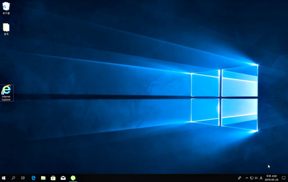Open the Recycle Bin desktop icon

pyautogui.click(x=6, y=8)
